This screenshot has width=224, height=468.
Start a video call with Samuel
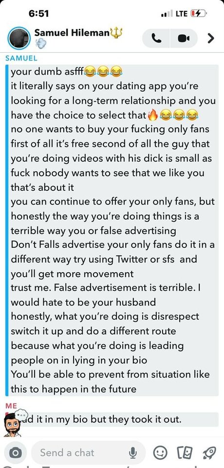pyautogui.click(x=184, y=38)
